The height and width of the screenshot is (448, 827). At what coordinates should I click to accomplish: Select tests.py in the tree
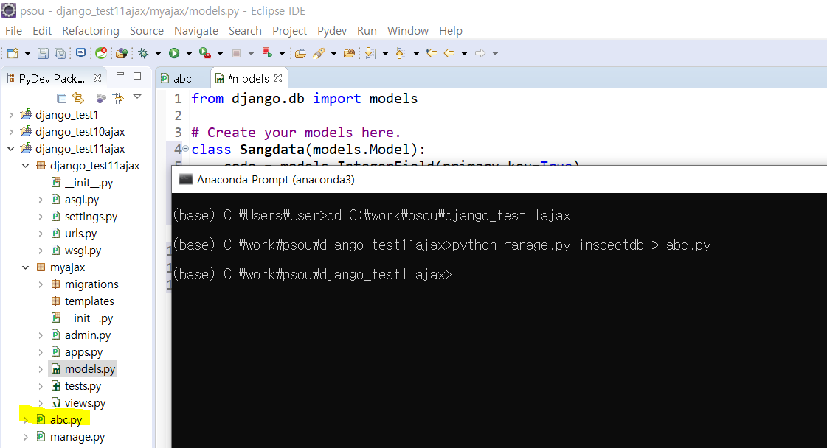[x=83, y=386]
